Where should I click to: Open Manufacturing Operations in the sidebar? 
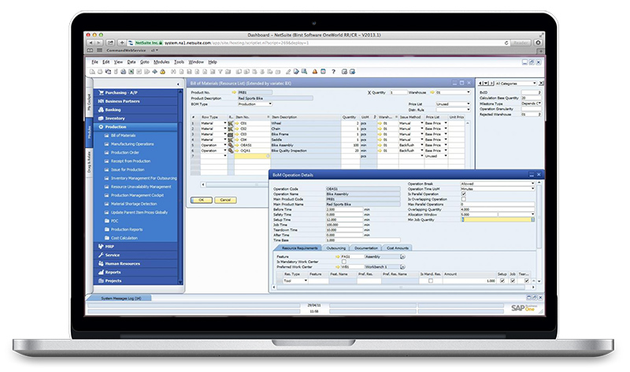click(x=132, y=144)
